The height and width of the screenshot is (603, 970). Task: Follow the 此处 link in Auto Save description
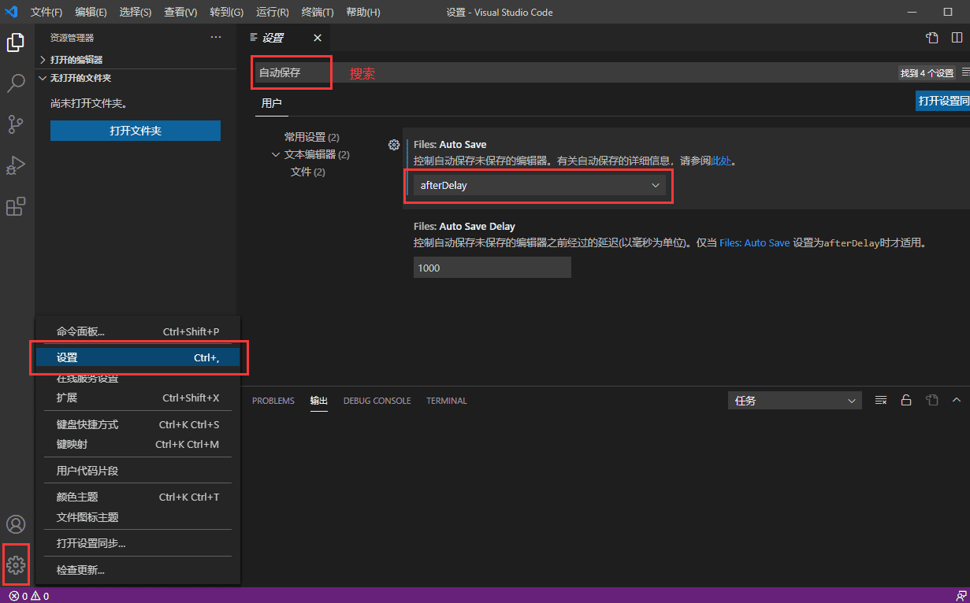click(722, 161)
